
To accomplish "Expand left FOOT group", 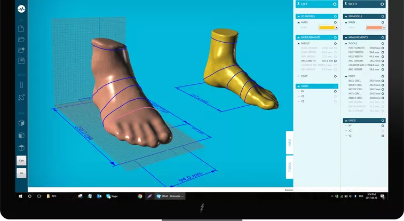I will tap(299, 76).
